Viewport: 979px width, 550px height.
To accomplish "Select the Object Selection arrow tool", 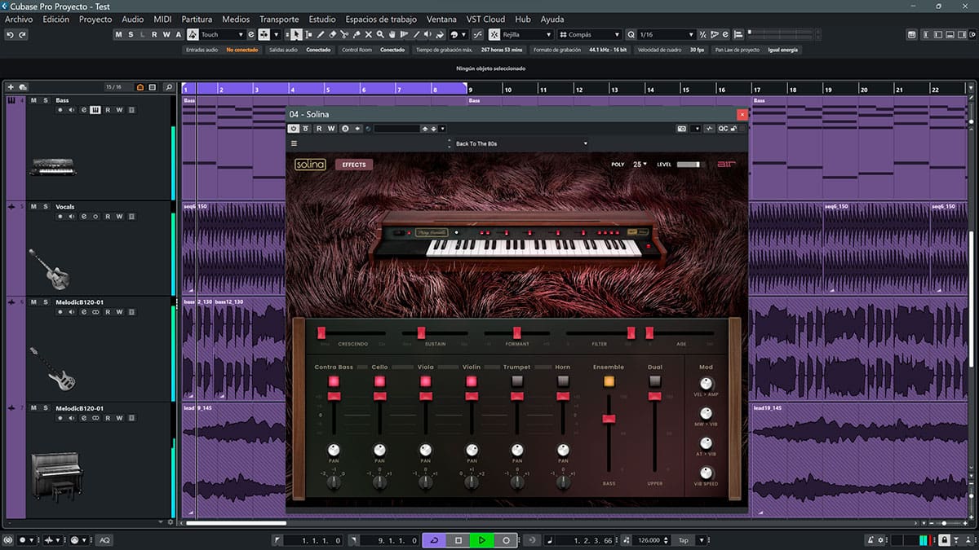I will (x=296, y=35).
